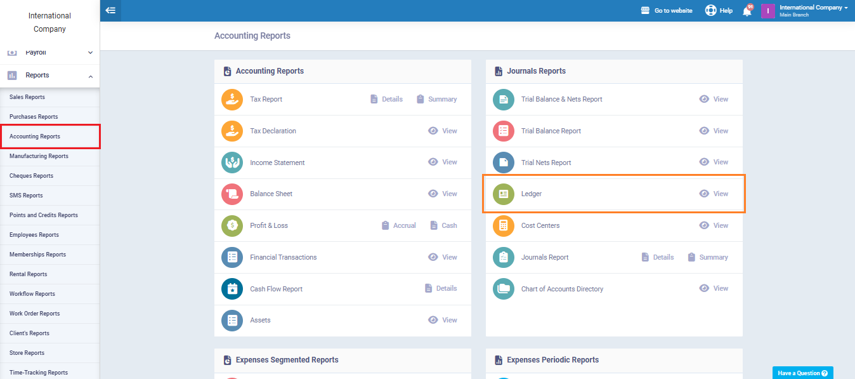This screenshot has width=855, height=379.
Task: View the Trial Balance Report
Action: point(714,131)
